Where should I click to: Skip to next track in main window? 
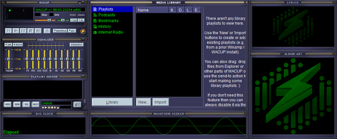(38, 31)
